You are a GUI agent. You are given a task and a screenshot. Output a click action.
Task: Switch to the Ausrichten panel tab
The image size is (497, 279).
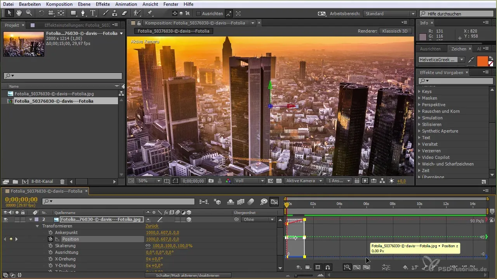[x=430, y=49]
